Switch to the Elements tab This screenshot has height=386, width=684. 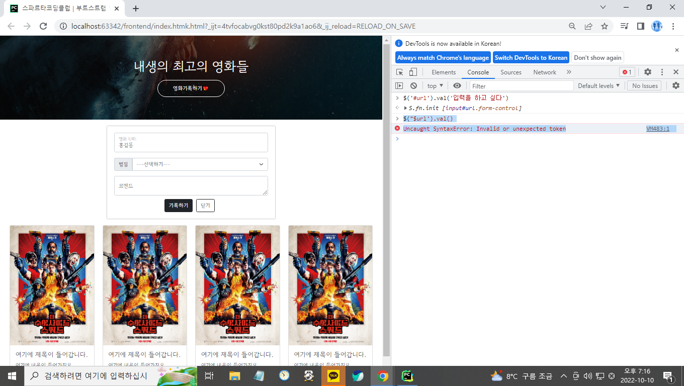[x=444, y=72]
